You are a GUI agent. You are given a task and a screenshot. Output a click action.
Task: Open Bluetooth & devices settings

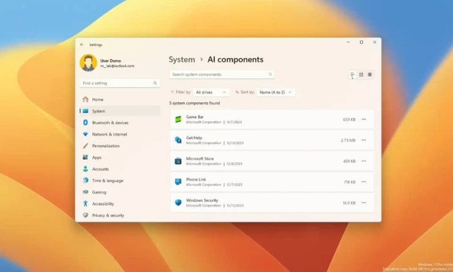(120, 123)
